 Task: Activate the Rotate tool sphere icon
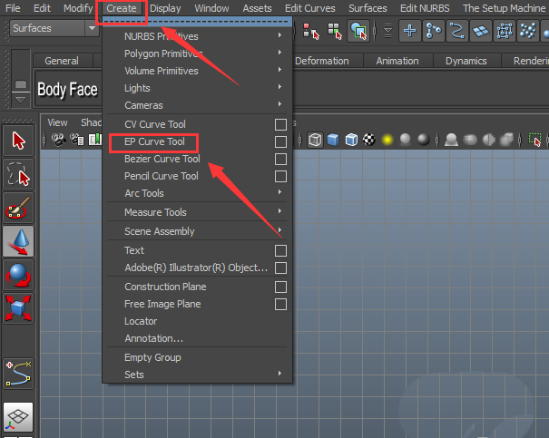point(18,275)
